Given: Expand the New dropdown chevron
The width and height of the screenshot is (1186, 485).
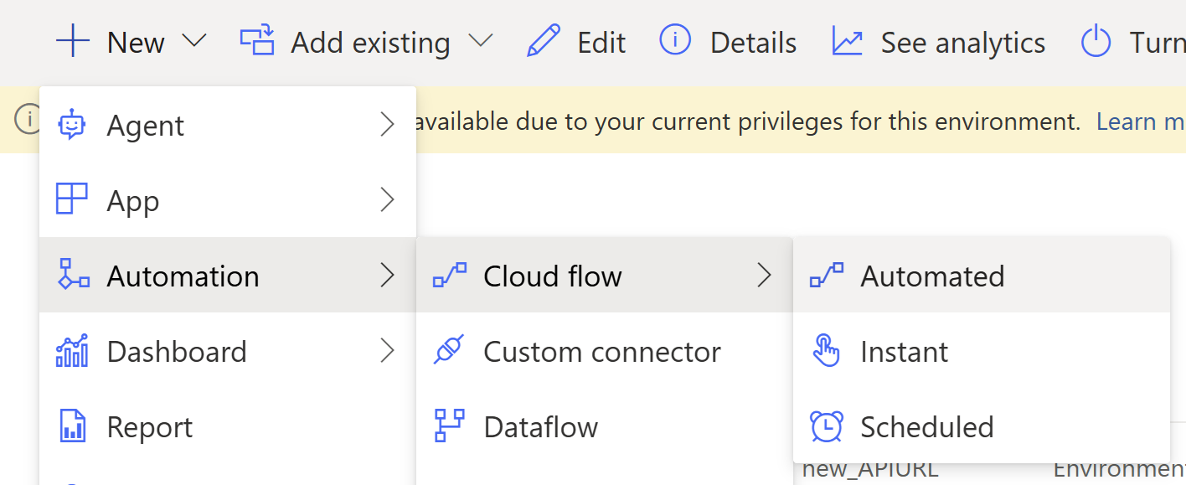Looking at the screenshot, I should 194,41.
